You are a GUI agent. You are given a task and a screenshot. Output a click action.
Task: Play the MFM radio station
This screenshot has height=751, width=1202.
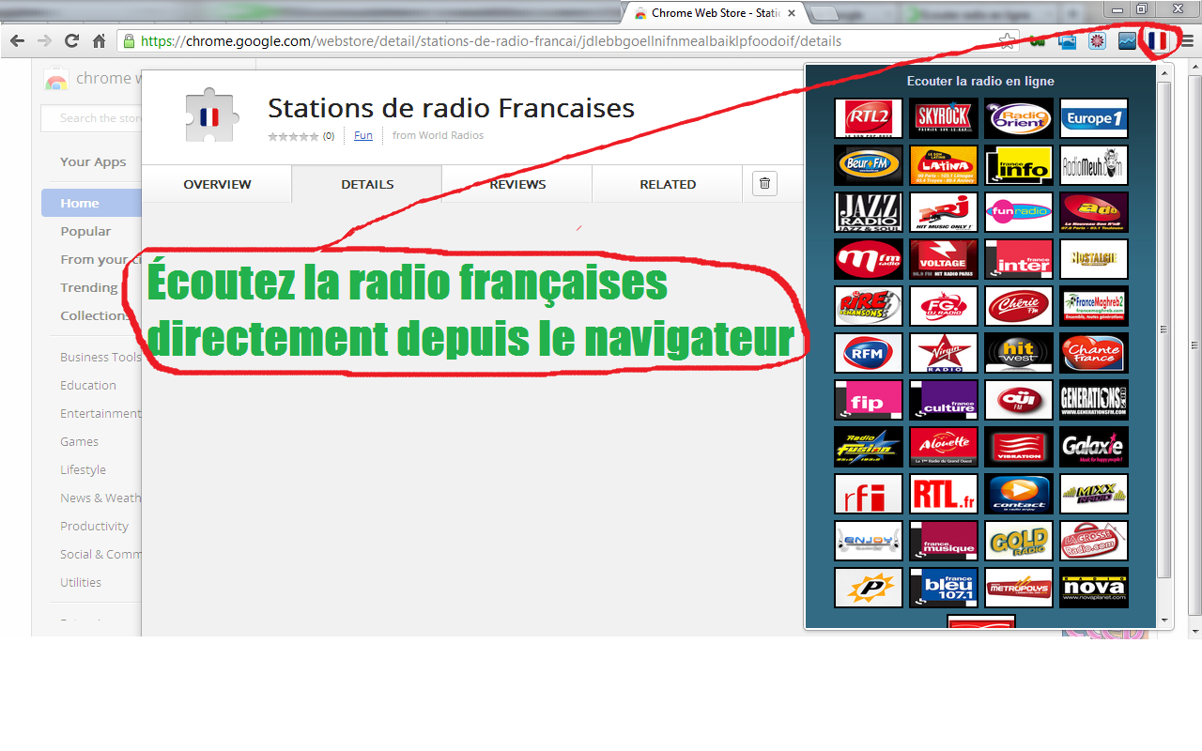tap(869, 259)
